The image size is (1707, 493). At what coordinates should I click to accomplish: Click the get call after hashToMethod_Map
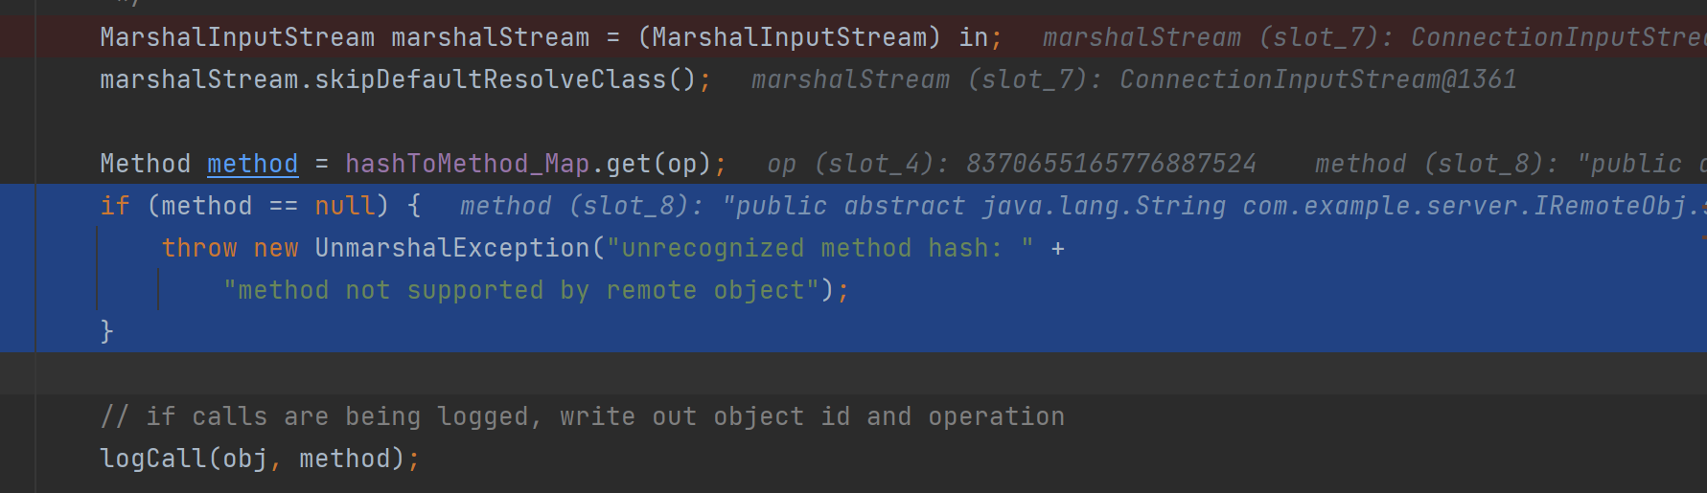[x=628, y=164]
